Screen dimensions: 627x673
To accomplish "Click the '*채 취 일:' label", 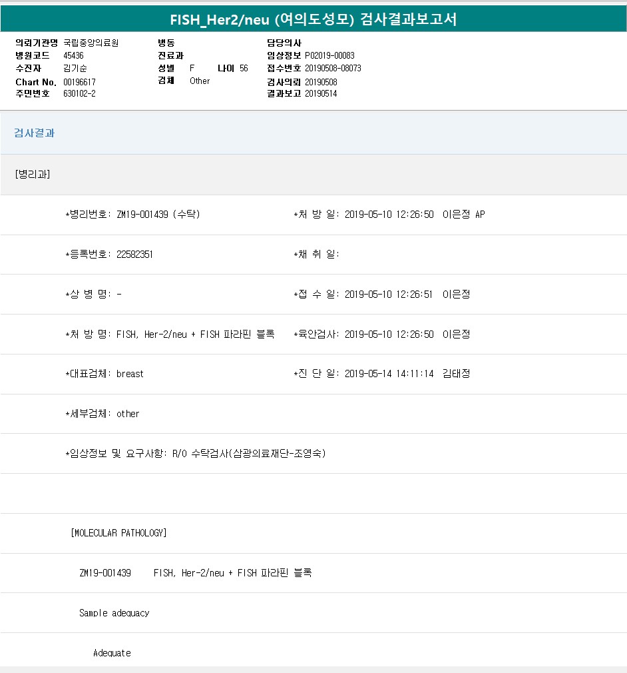I will point(317,254).
